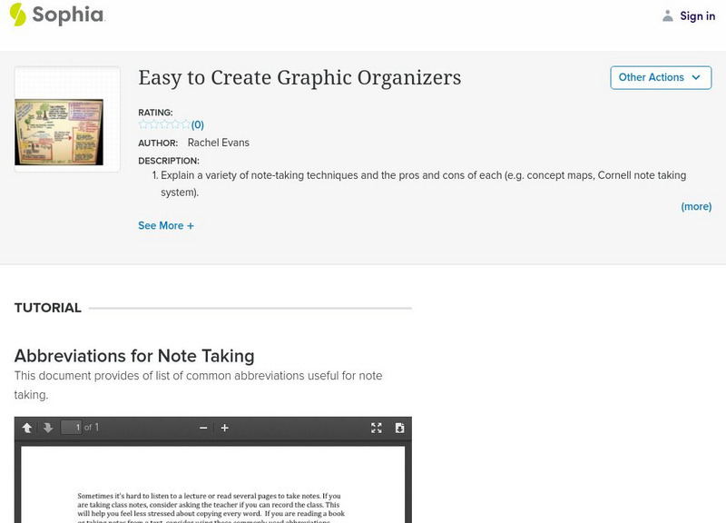Image resolution: width=726 pixels, height=523 pixels.
Task: Go to previous page in PDF viewer
Action: (x=27, y=428)
